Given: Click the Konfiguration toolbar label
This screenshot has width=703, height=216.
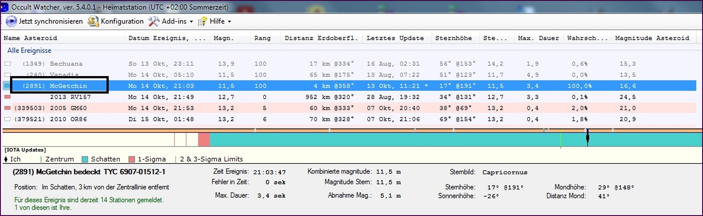Looking at the screenshot, I should (122, 21).
